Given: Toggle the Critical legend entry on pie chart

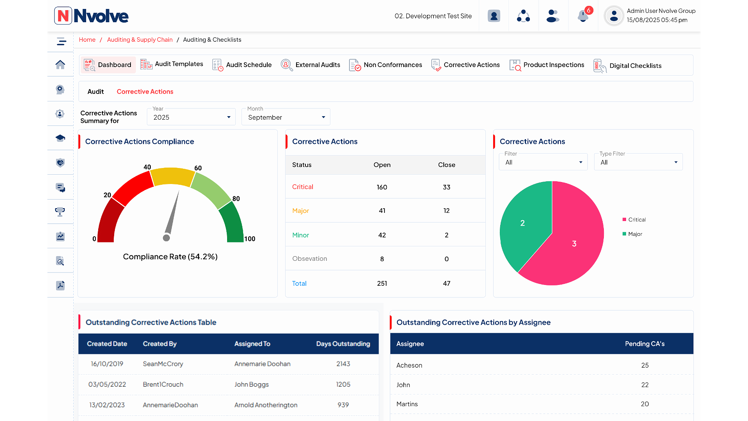Looking at the screenshot, I should (634, 219).
